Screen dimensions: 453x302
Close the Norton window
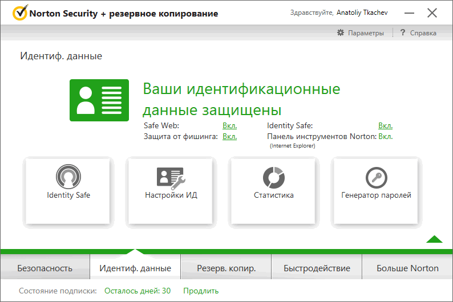(x=432, y=13)
